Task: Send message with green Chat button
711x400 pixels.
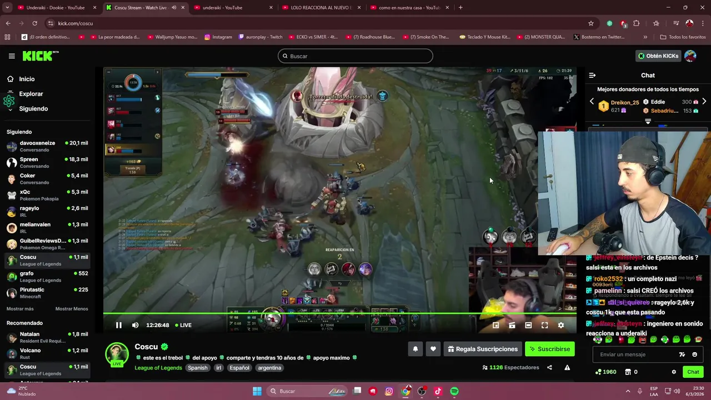Action: coord(693,372)
